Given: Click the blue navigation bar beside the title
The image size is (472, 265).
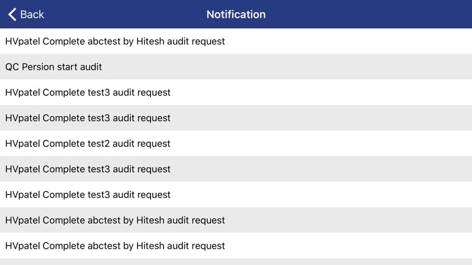Looking at the screenshot, I should [365, 14].
